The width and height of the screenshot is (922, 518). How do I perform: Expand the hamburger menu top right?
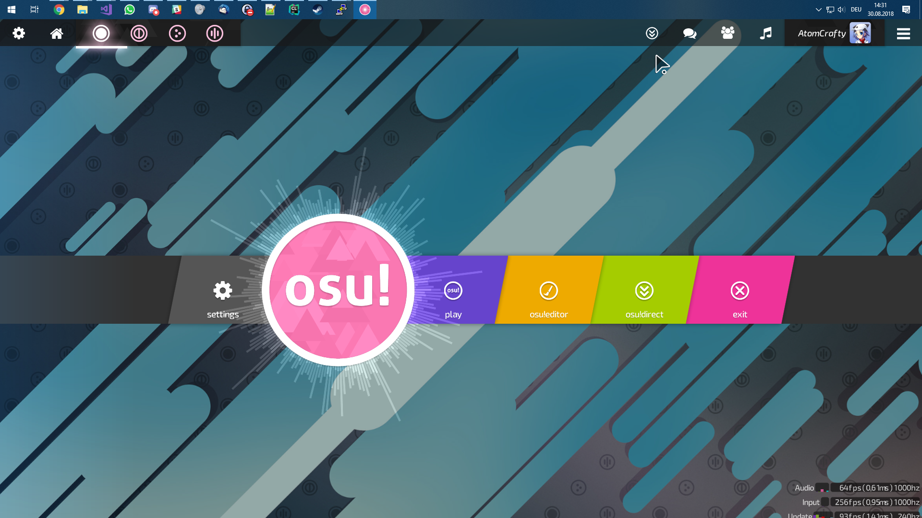[x=904, y=33]
